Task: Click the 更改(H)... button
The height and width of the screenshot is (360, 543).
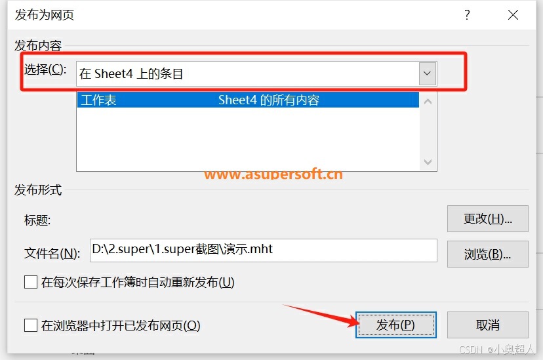Action: [x=488, y=219]
